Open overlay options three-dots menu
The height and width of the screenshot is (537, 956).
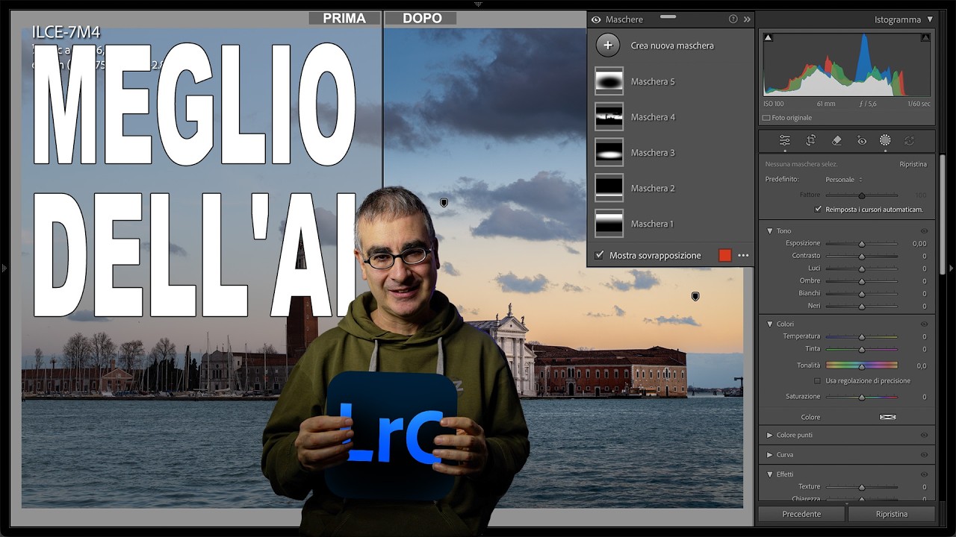(743, 255)
